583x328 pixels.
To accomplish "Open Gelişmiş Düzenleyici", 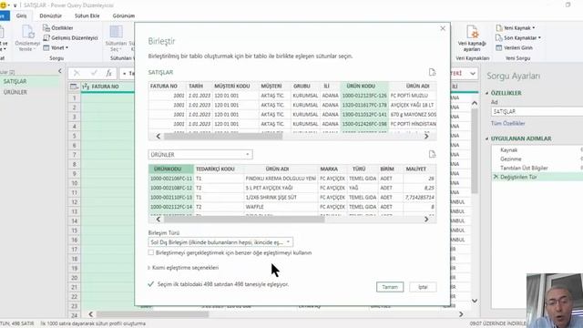I will coord(70,38).
